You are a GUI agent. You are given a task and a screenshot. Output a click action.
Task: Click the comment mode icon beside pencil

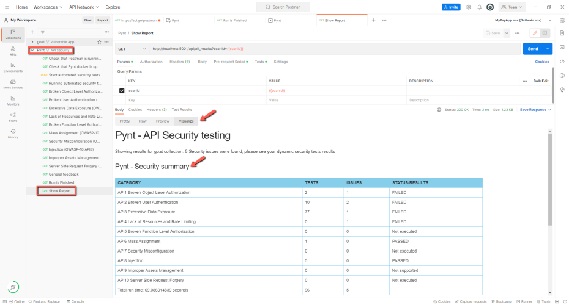coord(545,33)
